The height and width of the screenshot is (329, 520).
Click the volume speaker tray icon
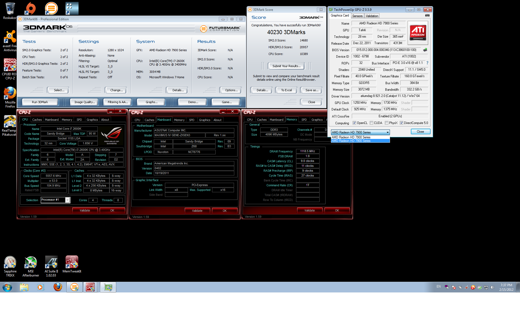click(492, 287)
